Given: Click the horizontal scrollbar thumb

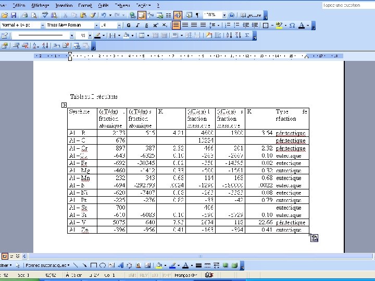Looking at the screenshot, I should [x=200, y=256].
